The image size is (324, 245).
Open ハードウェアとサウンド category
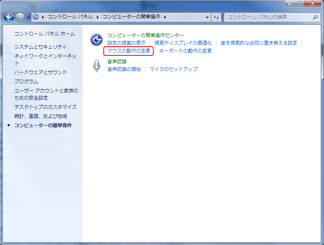pyautogui.click(x=41, y=72)
